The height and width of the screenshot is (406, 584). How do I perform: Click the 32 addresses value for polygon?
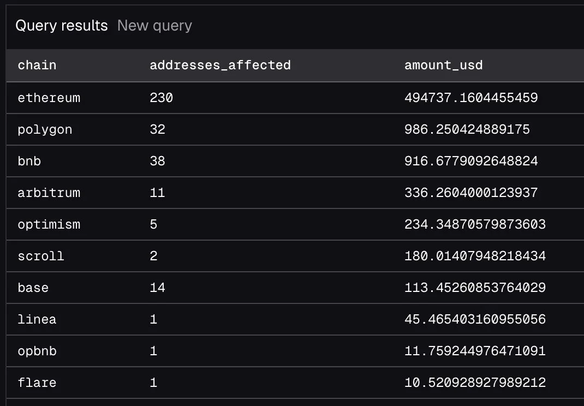157,129
